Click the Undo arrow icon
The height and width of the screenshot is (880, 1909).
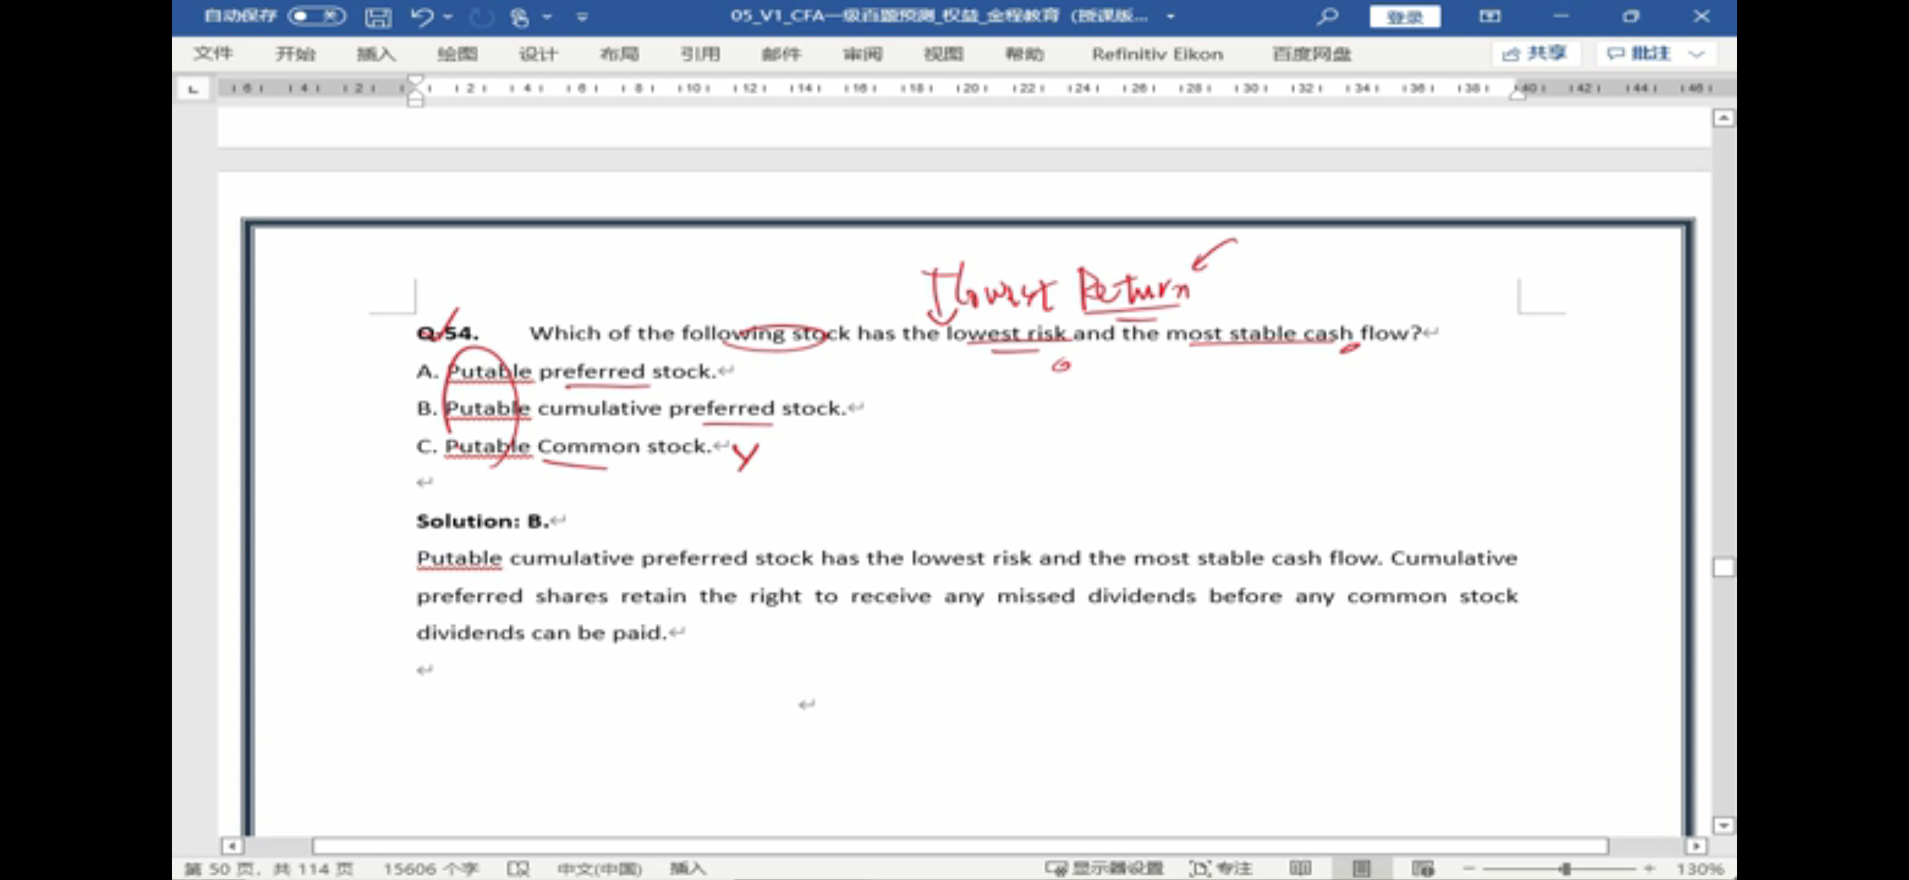(421, 17)
